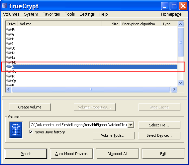
Task: Select the J: drive letter row
Action: coord(92,48)
